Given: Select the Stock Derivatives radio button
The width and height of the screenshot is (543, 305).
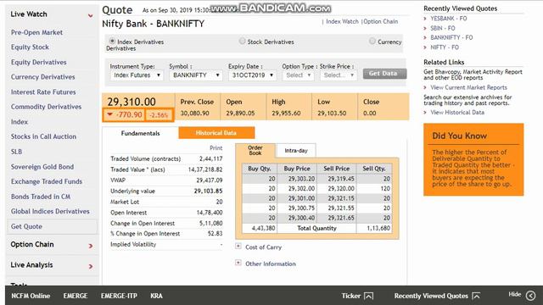Looking at the screenshot, I should 242,41.
